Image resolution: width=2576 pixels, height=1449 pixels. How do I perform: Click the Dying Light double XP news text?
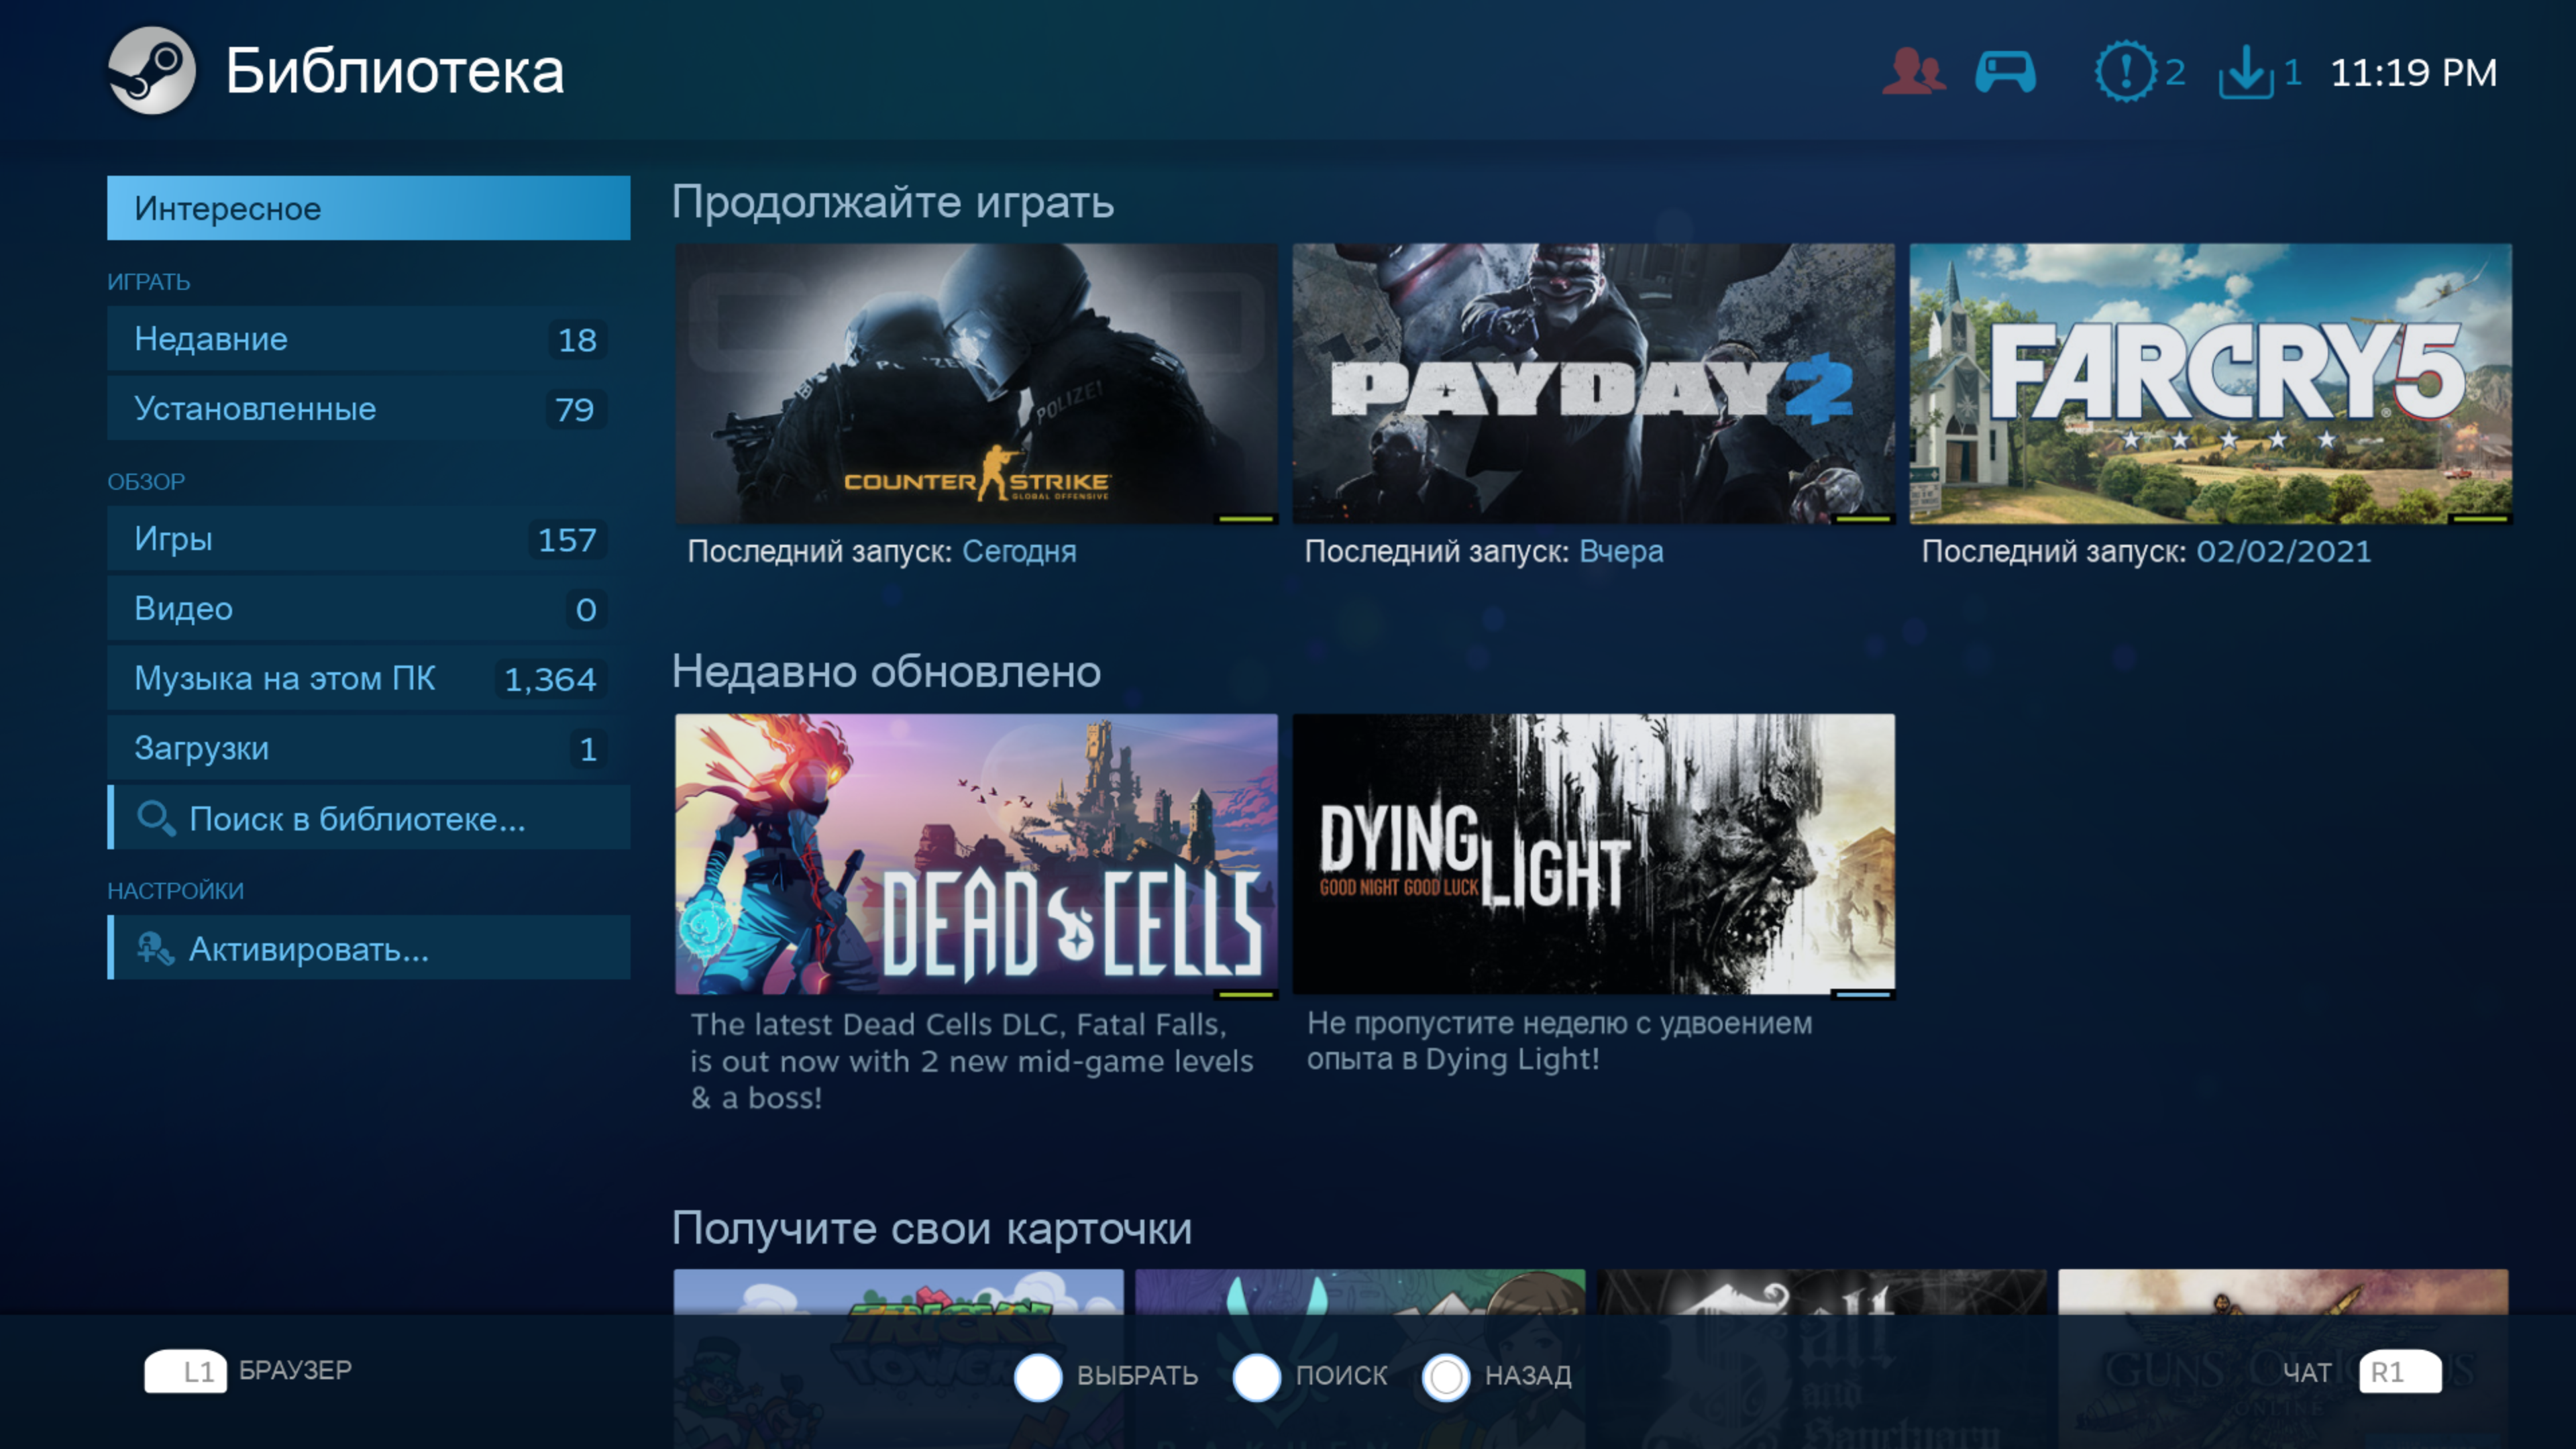click(1559, 1041)
